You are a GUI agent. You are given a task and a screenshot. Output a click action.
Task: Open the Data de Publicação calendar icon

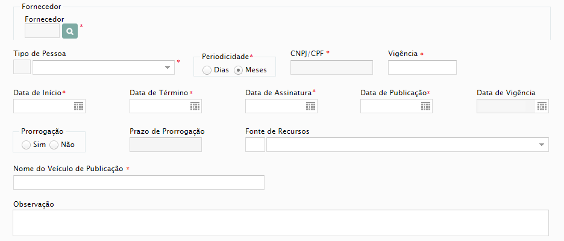click(426, 106)
